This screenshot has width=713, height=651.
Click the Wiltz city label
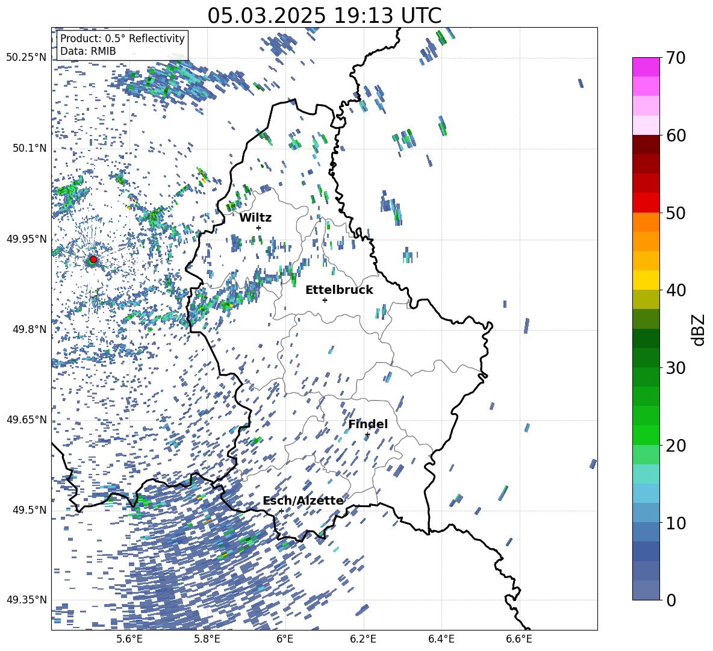(x=255, y=218)
